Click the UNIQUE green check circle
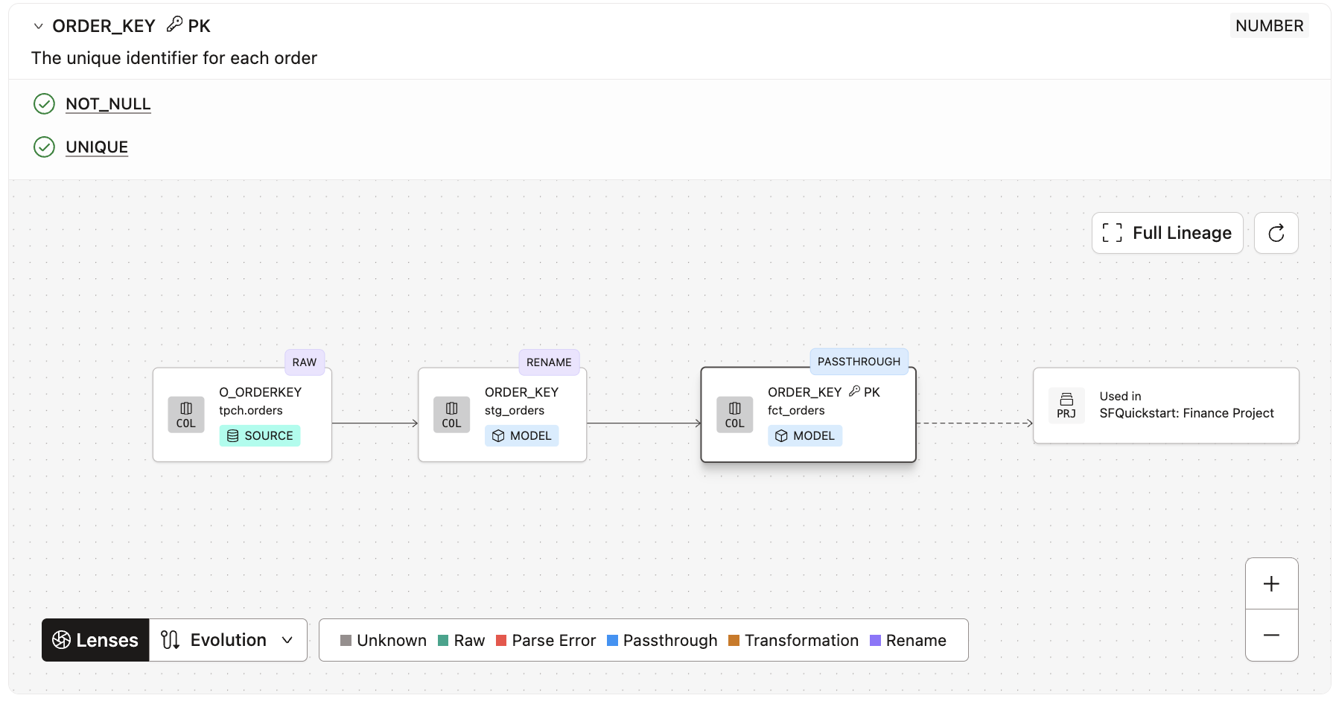 click(x=45, y=147)
